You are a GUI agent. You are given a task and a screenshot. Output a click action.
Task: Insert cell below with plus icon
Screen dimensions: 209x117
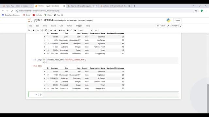coord(33,30)
